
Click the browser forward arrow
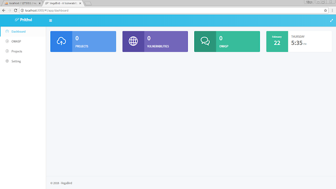click(x=9, y=10)
